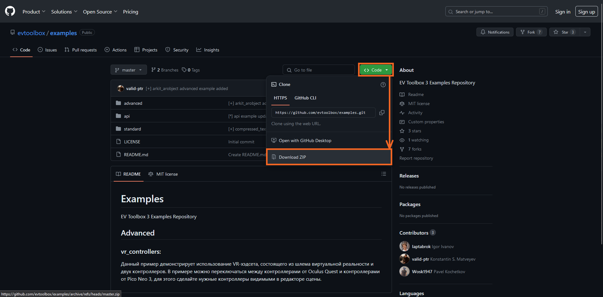Follow the Report repository link
This screenshot has width=603, height=297.
(x=416, y=158)
